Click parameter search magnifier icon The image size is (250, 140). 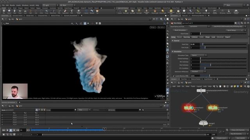coord(242,23)
